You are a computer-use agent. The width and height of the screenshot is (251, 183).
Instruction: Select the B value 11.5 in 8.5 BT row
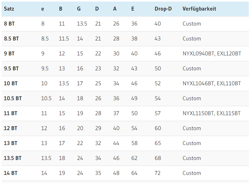click(64, 39)
